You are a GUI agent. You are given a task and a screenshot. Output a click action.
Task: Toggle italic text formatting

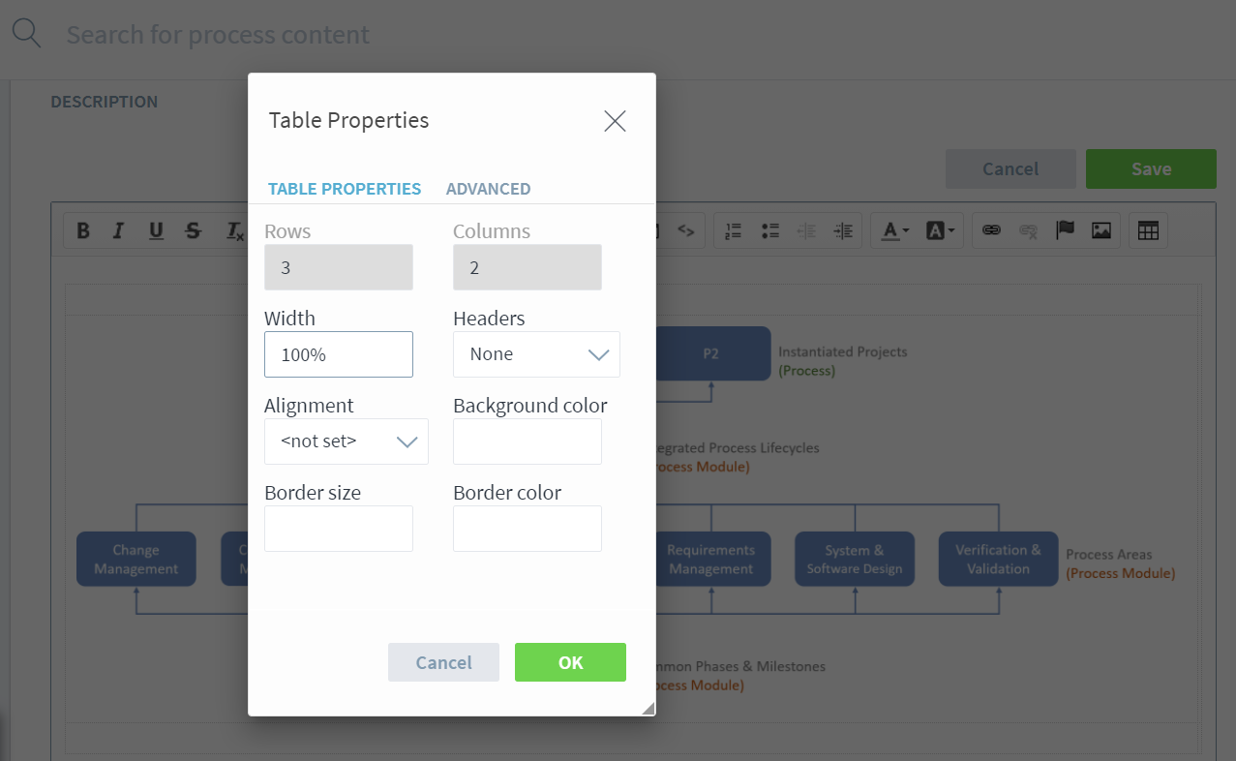pos(118,230)
